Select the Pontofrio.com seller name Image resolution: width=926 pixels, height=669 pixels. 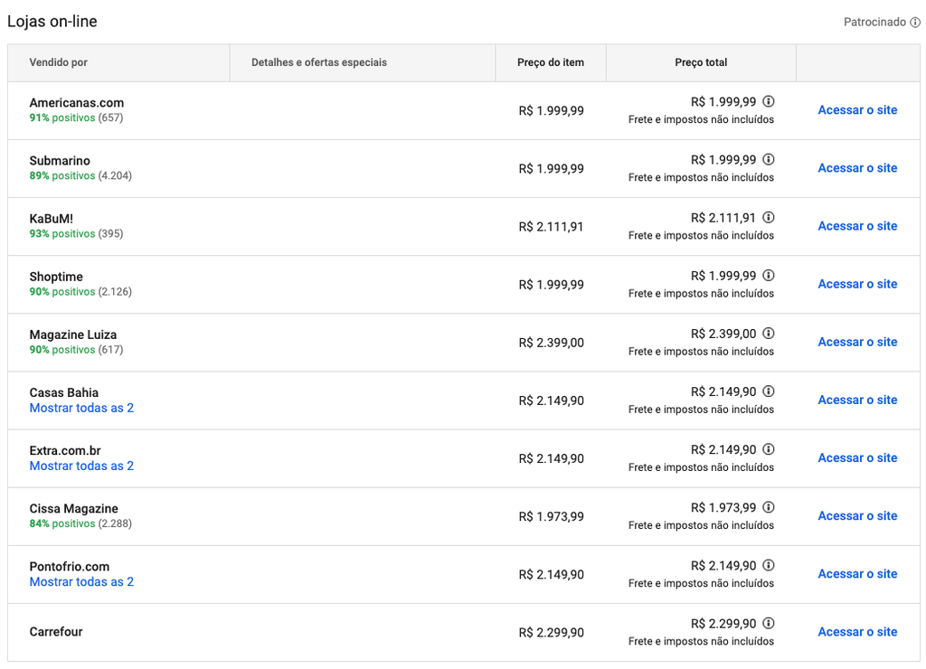tap(69, 566)
